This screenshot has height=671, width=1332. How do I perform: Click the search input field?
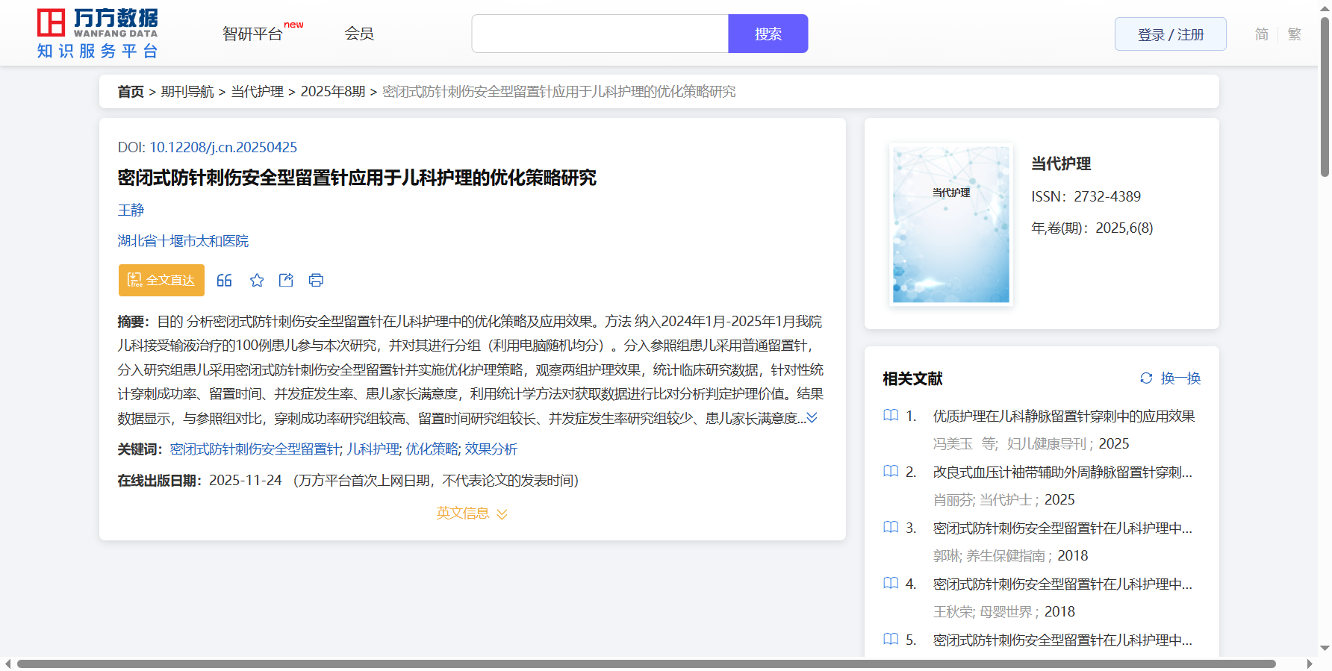tap(600, 34)
